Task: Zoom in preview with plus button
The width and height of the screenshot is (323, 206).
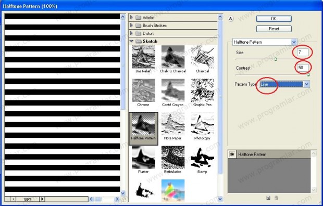Action: coord(13,199)
